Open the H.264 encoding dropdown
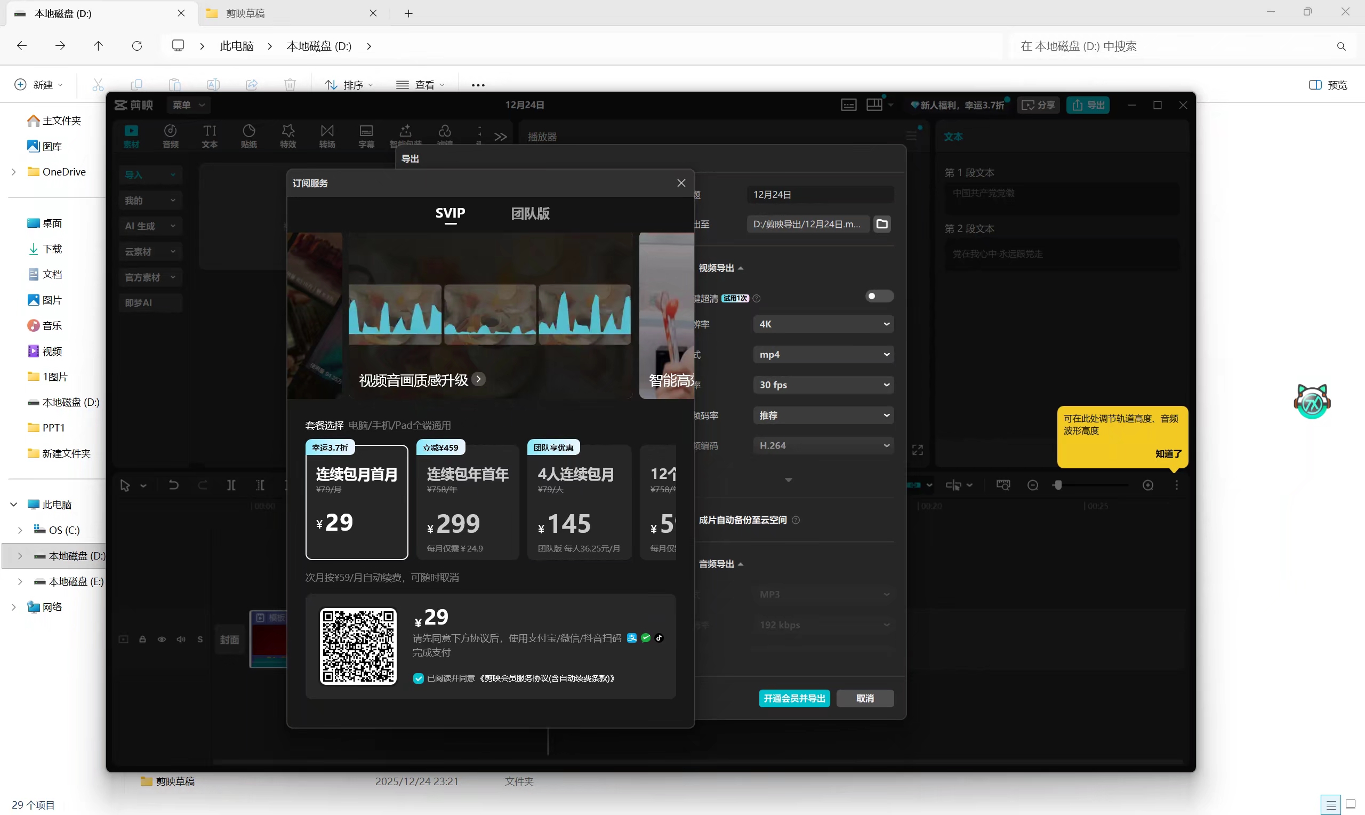The height and width of the screenshot is (815, 1365). point(823,446)
